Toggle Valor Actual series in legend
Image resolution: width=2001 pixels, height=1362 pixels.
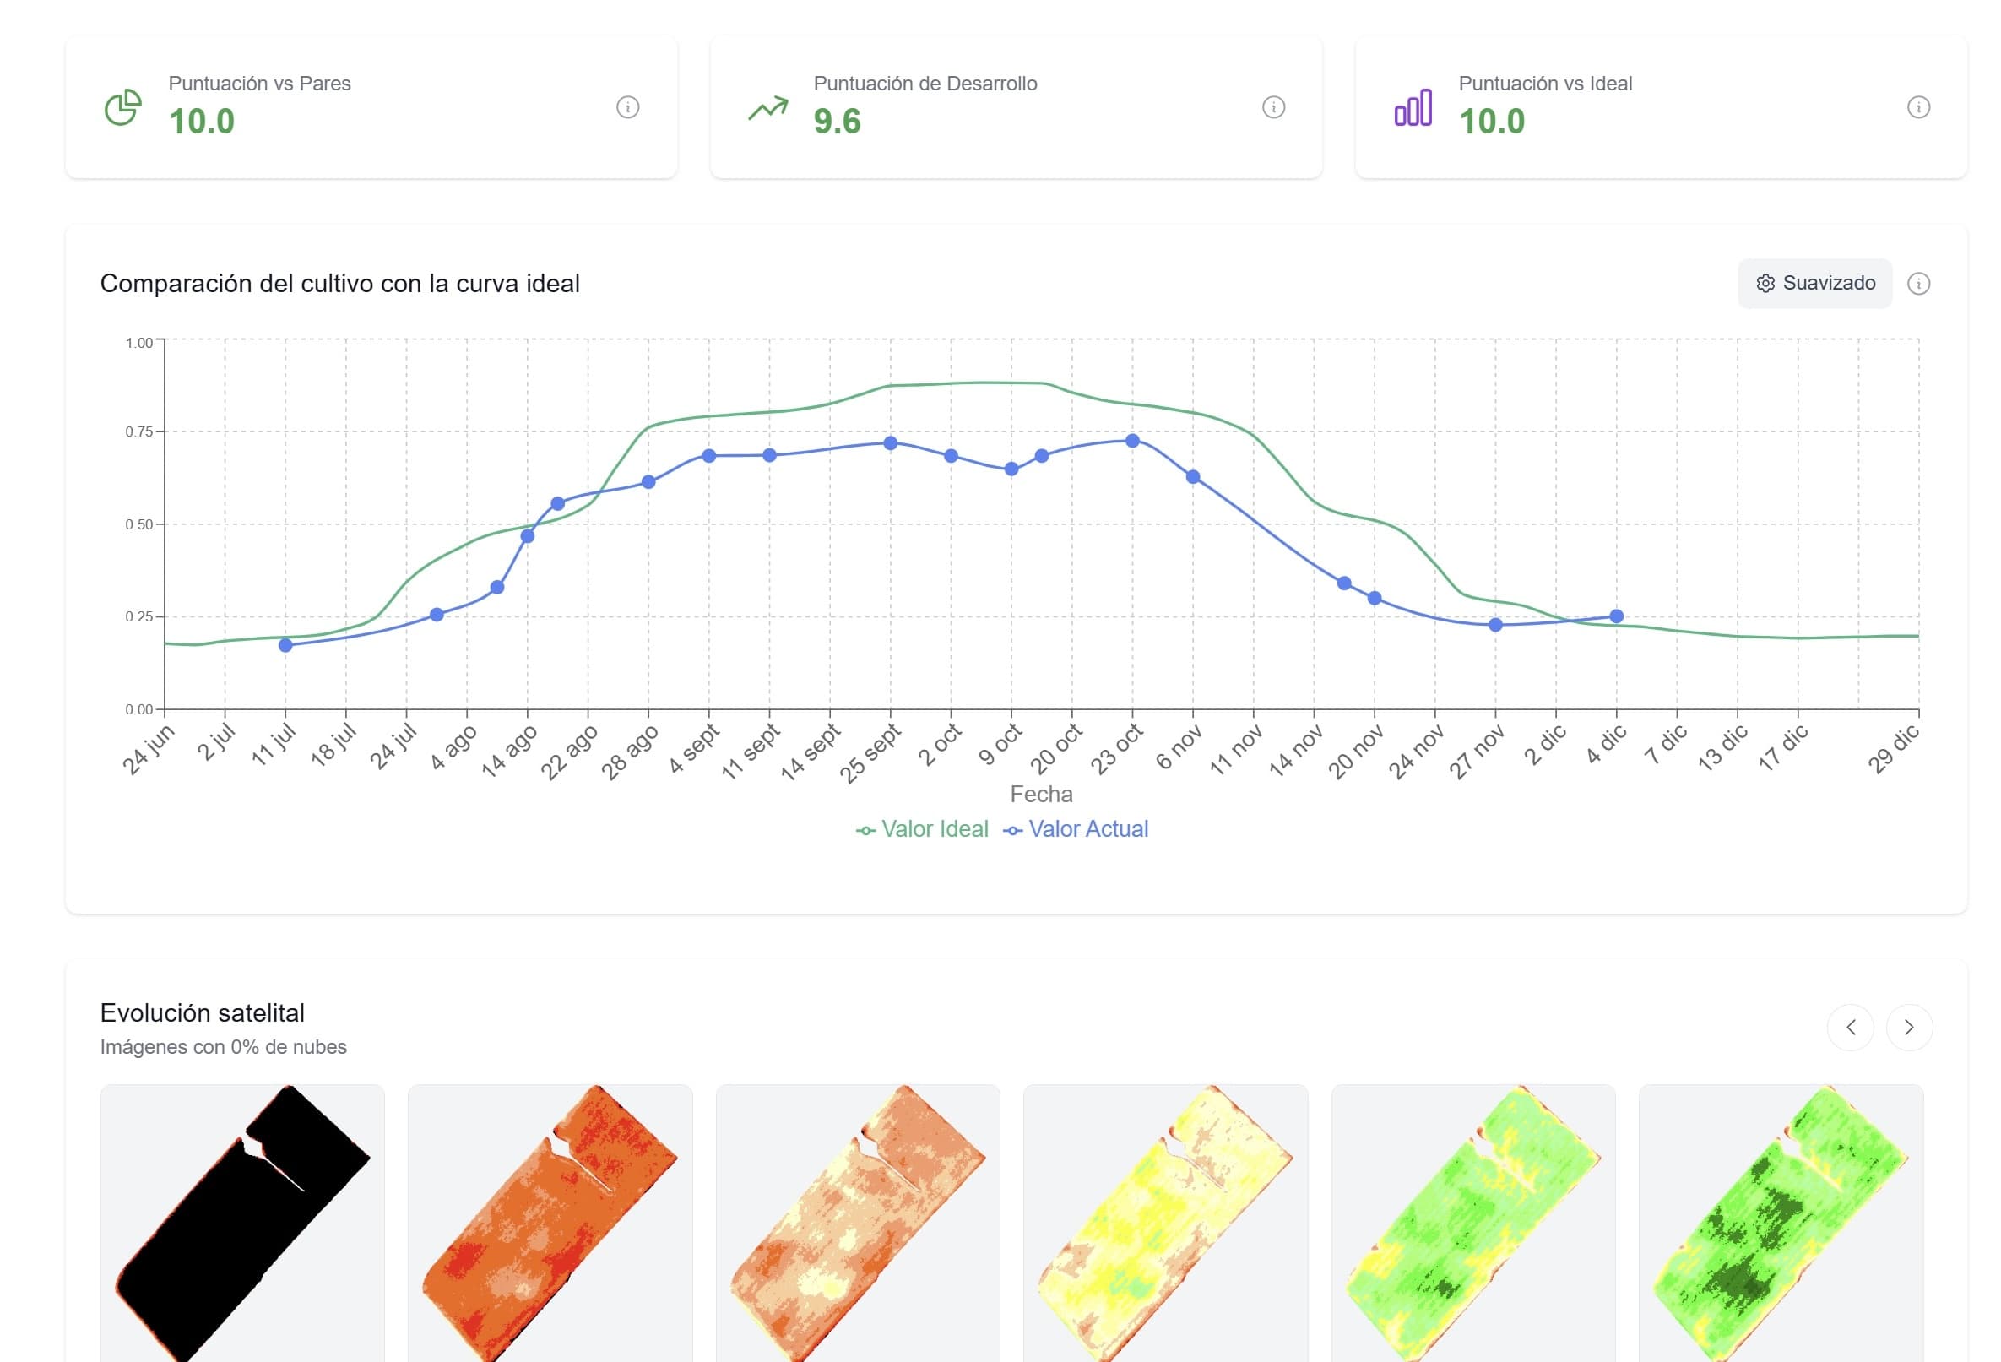[x=1076, y=829]
